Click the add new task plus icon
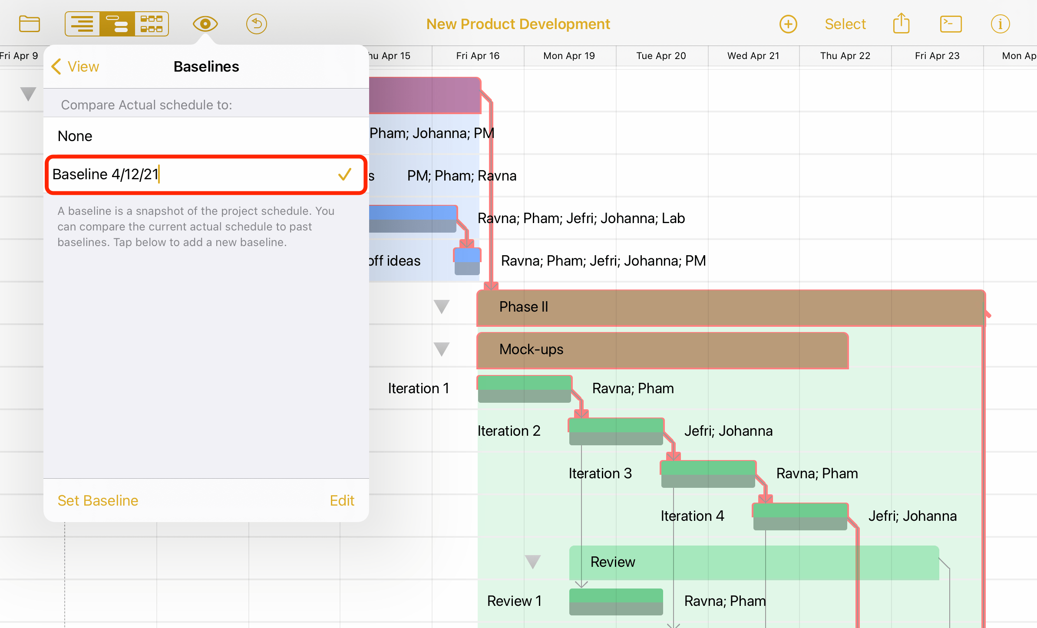Screen dimensions: 1037x628 click(787, 24)
